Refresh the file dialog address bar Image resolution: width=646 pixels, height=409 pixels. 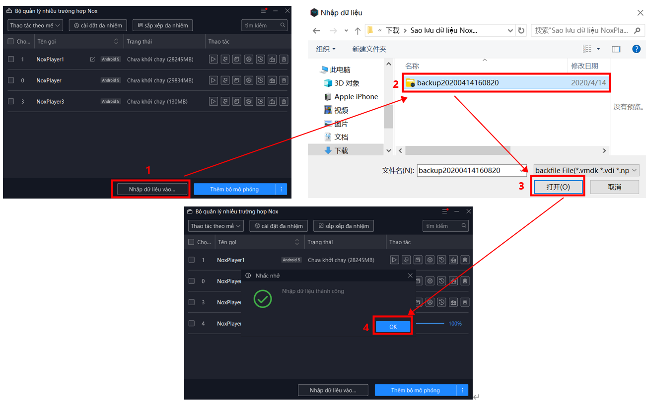[x=521, y=31]
